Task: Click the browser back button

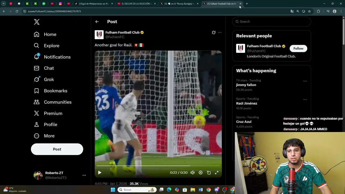Action: coord(4,11)
